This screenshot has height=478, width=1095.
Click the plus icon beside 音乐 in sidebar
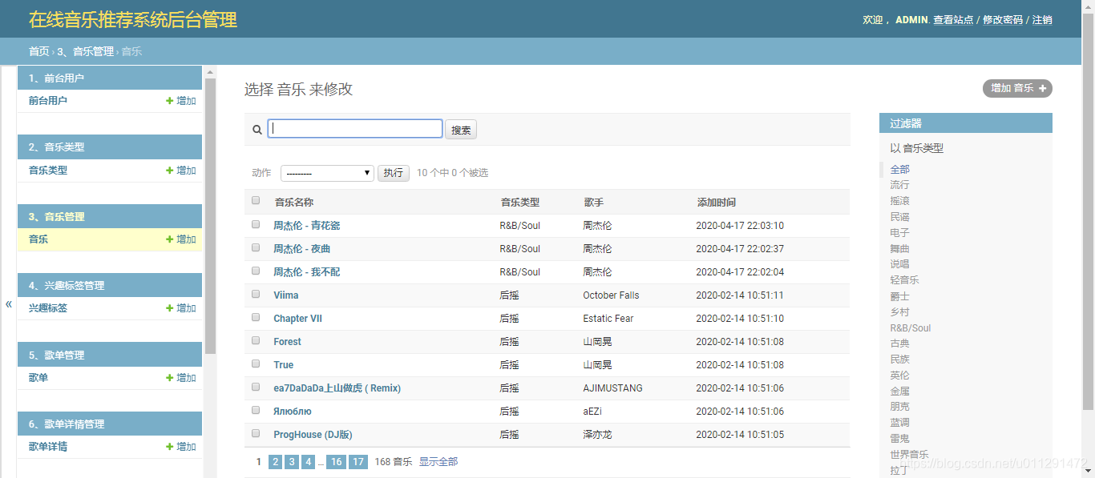(x=170, y=239)
